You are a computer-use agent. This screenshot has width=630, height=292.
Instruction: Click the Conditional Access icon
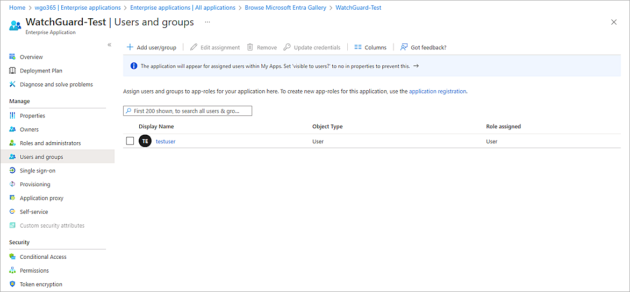12,257
